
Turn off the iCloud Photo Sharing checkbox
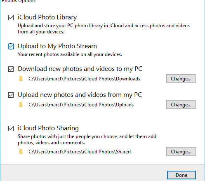[11, 128]
